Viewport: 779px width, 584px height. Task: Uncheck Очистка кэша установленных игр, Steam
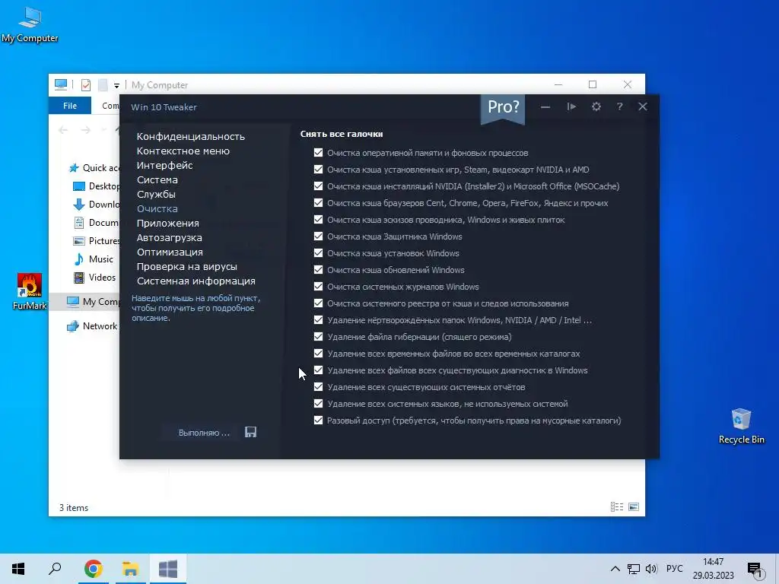319,170
